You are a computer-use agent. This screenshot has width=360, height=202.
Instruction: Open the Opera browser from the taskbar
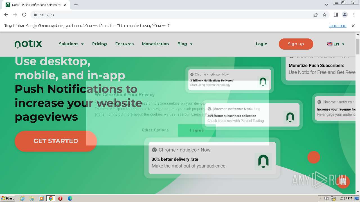(x=60, y=198)
